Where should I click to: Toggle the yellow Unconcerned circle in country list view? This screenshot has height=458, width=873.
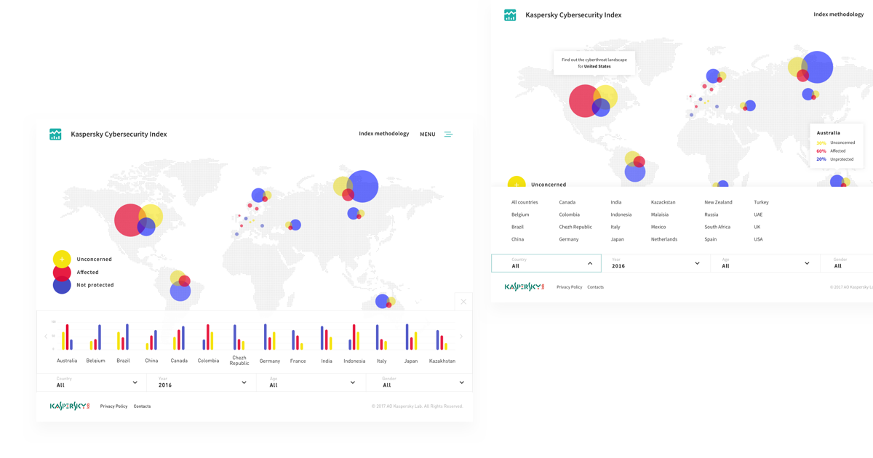click(x=517, y=184)
